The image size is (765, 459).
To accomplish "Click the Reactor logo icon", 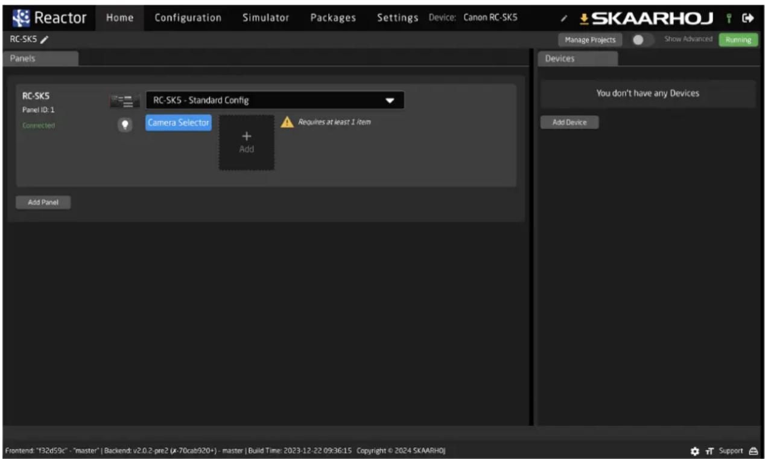I will tap(22, 18).
